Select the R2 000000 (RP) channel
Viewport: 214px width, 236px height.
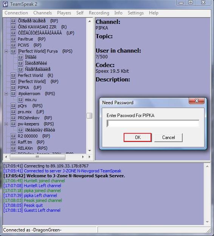[x=34, y=136]
